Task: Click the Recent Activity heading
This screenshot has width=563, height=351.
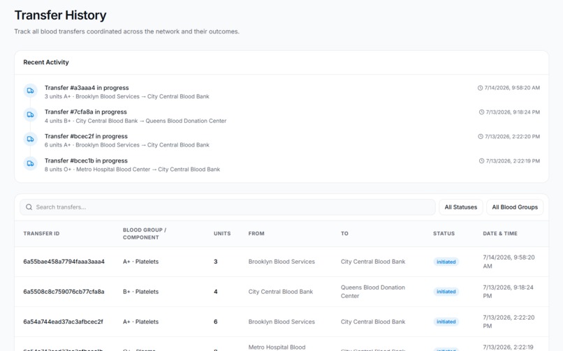Action: tap(46, 62)
